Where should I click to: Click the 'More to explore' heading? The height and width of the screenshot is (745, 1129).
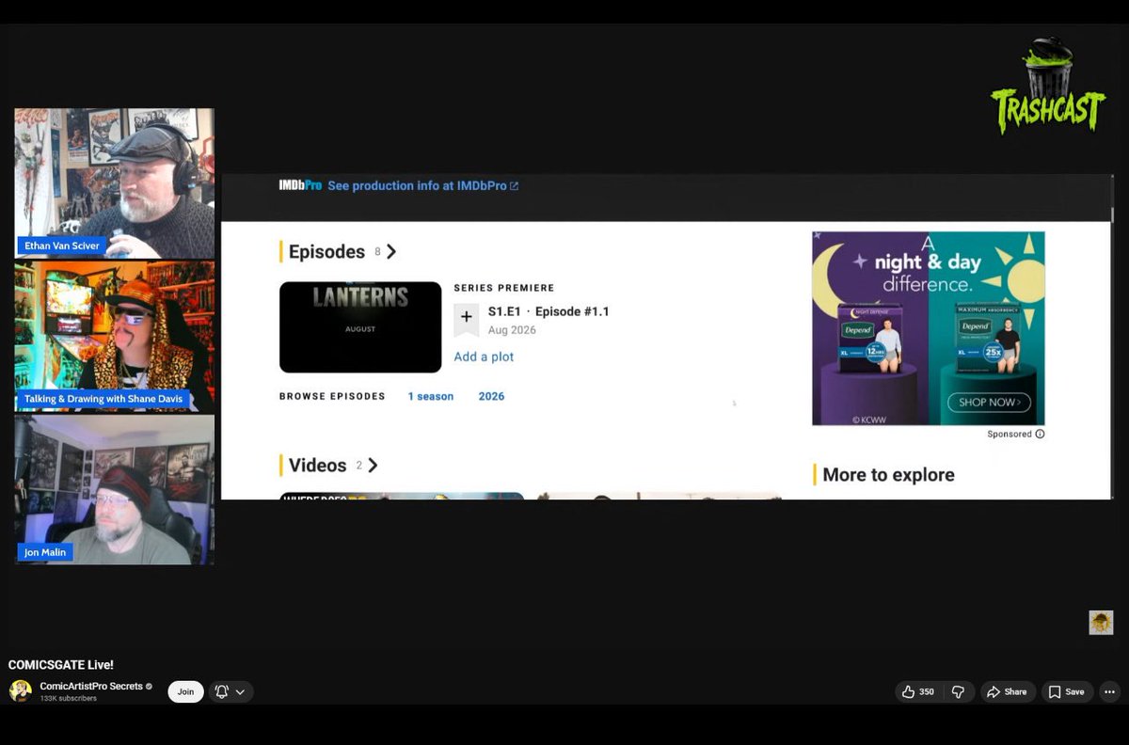tap(888, 475)
